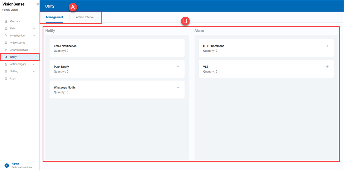Switch to the Action Interval tab
This screenshot has height=171, width=344.
85,17
